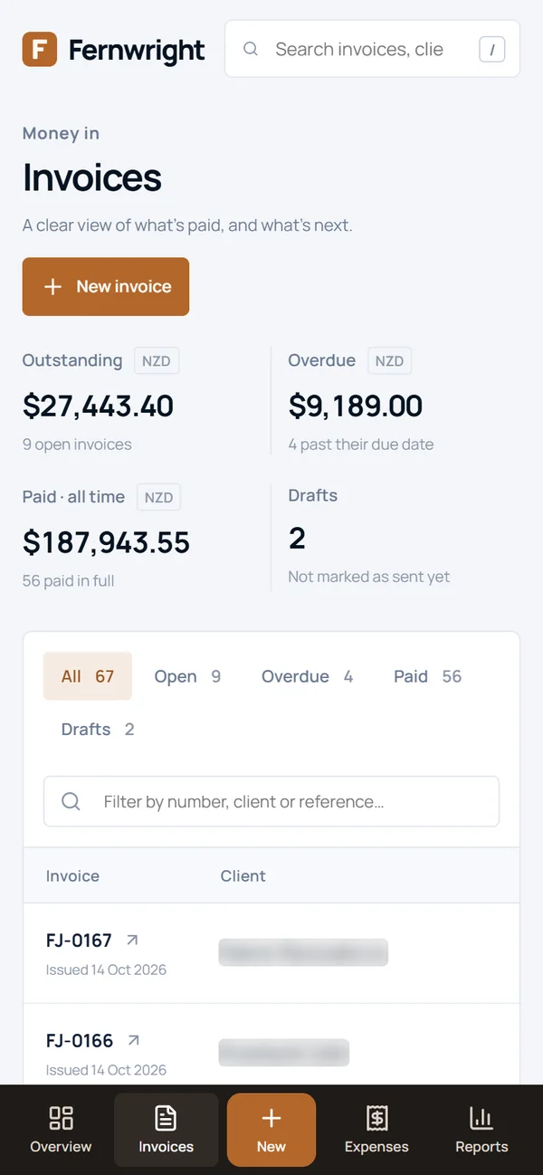This screenshot has width=543, height=1175.
Task: Click the $27,443.40 outstanding amount
Action: (x=98, y=406)
